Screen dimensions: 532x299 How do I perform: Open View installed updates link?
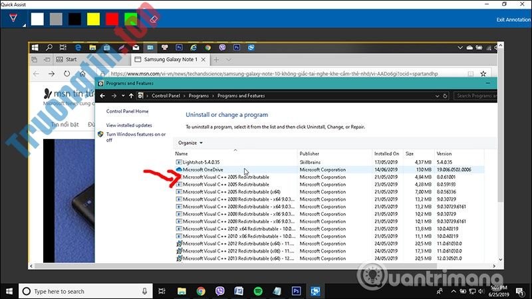click(x=129, y=125)
